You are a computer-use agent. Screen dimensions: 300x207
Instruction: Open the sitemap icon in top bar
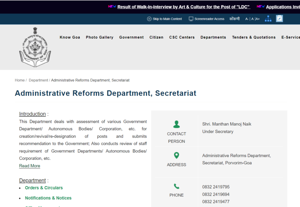[x=268, y=19]
